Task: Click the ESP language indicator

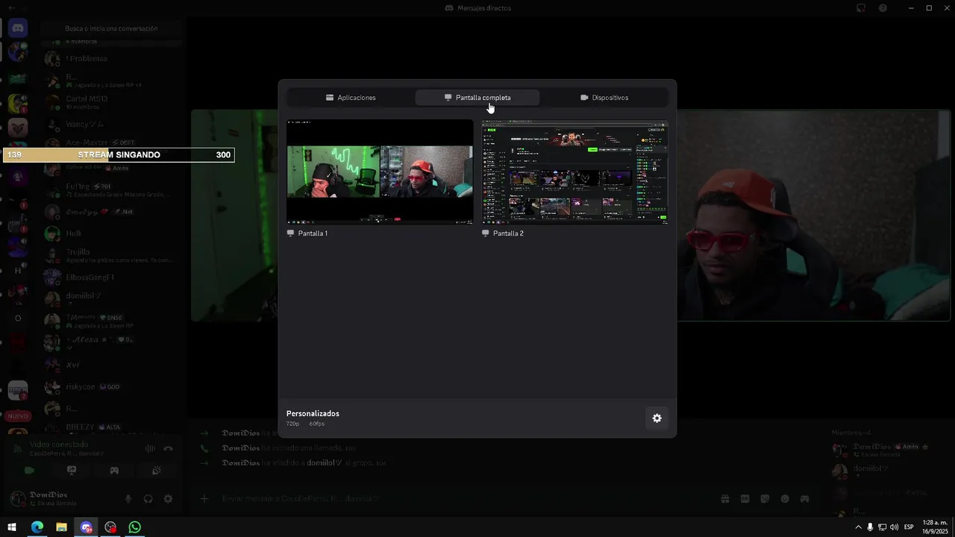Action: 909,527
